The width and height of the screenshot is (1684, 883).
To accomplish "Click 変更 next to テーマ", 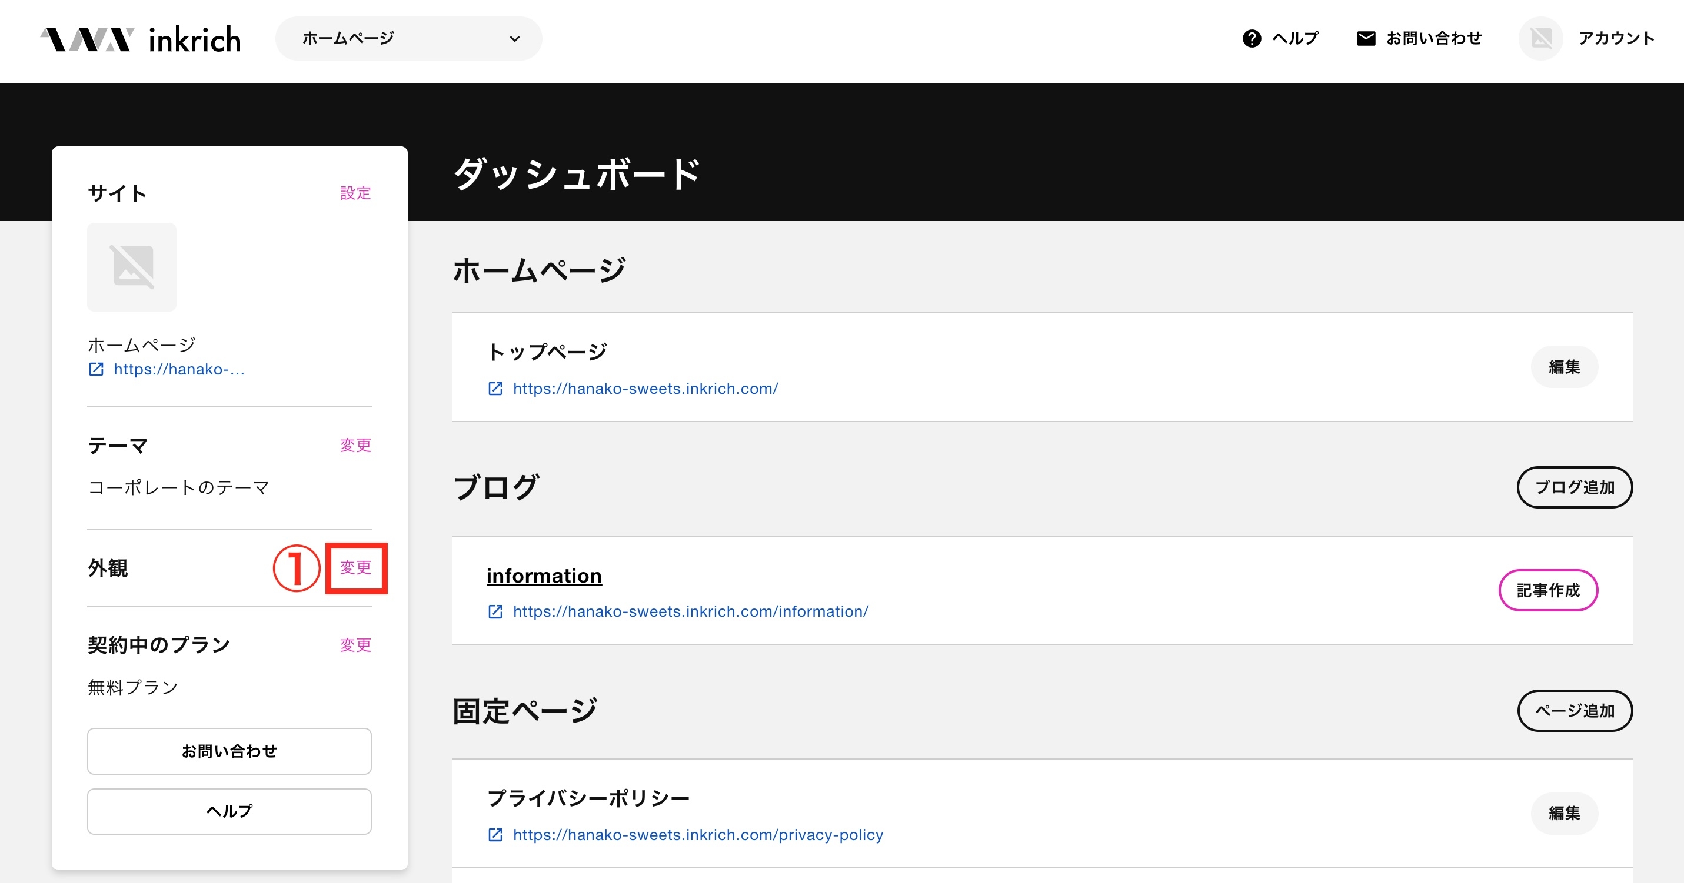I will point(355,445).
